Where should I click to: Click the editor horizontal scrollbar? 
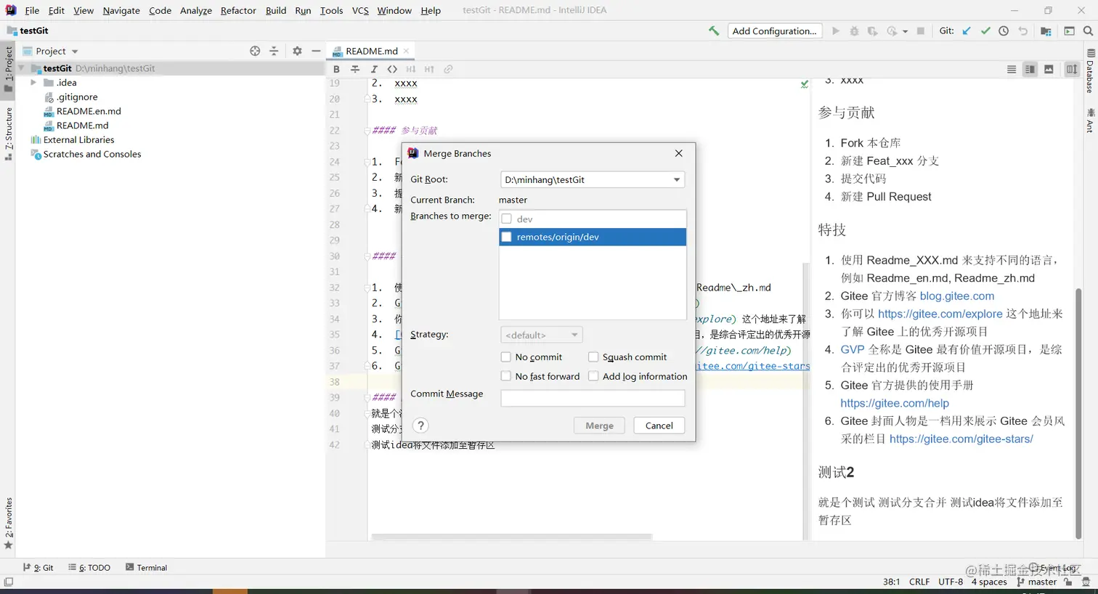tap(511, 537)
